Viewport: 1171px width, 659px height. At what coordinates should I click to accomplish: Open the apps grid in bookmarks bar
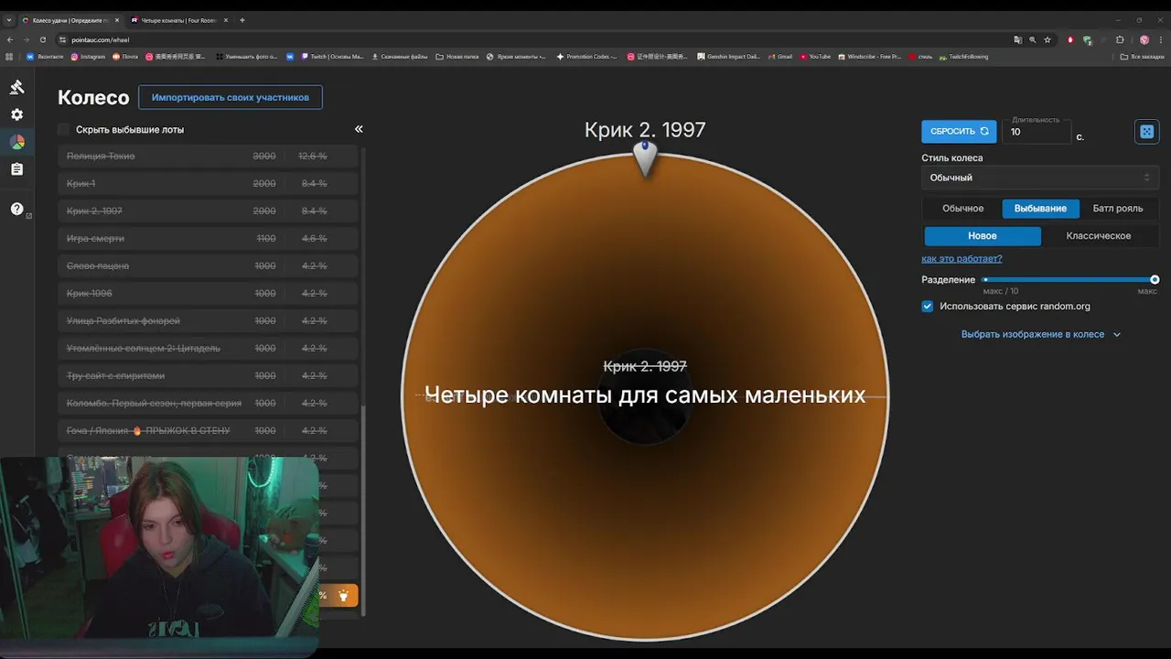(x=10, y=57)
